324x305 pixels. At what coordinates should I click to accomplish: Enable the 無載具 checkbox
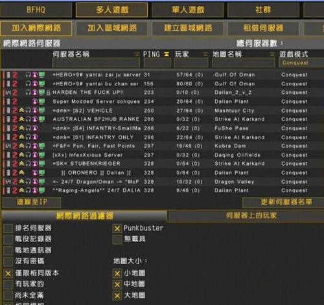click(x=117, y=240)
